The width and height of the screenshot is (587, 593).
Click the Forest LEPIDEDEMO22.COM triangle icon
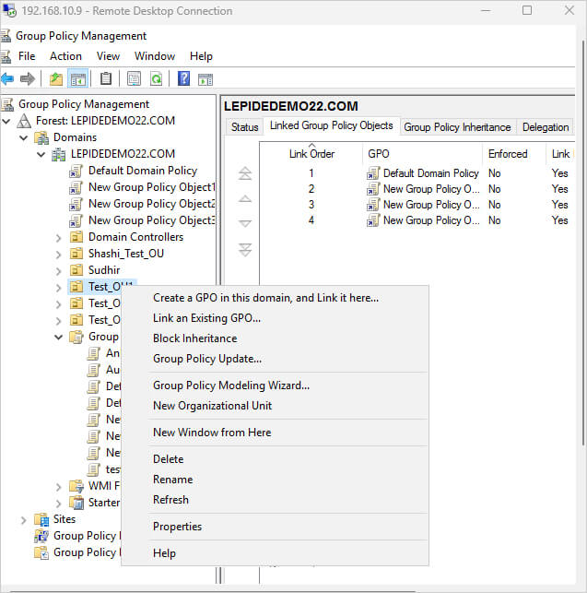click(x=24, y=121)
